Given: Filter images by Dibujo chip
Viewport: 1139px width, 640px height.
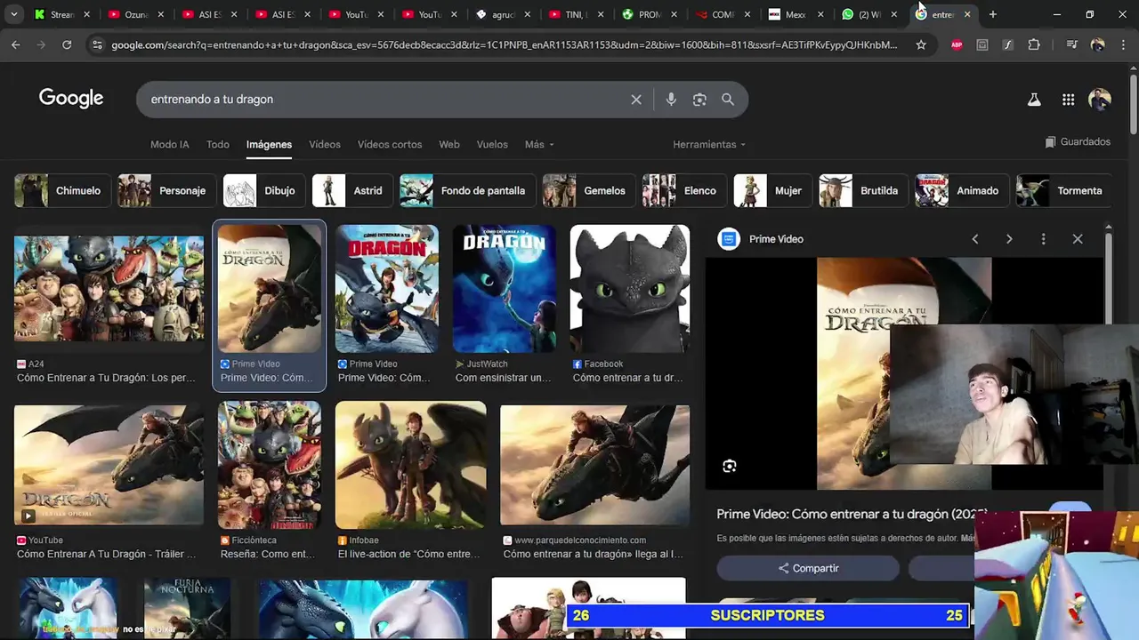Looking at the screenshot, I should 264,190.
